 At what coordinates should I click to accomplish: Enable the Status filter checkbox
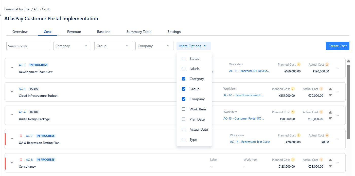point(184,58)
